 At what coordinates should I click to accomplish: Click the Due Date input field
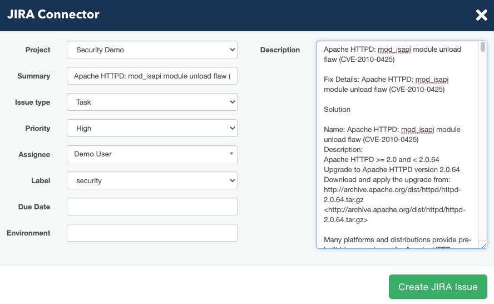pos(152,207)
